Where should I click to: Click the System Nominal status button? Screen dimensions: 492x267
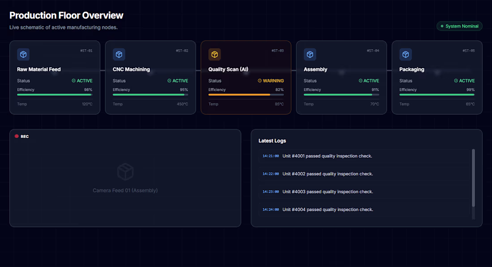coord(459,26)
